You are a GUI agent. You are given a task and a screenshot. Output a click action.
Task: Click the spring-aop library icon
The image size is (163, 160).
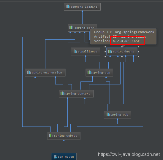[89, 72]
